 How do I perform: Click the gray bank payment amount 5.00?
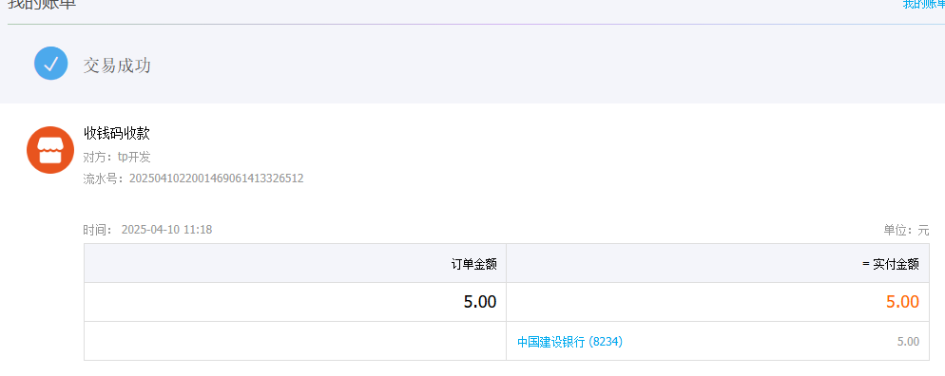pos(908,342)
